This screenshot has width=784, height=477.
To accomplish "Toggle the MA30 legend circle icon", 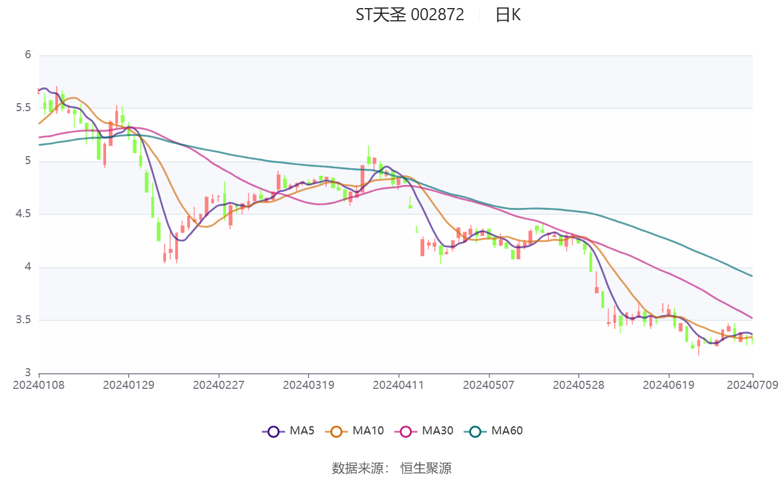I will (405, 431).
